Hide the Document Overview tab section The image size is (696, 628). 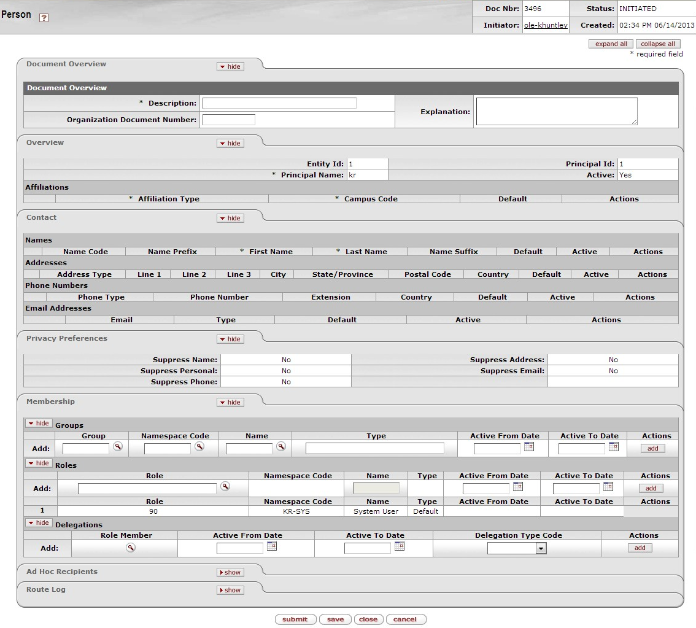tap(230, 66)
